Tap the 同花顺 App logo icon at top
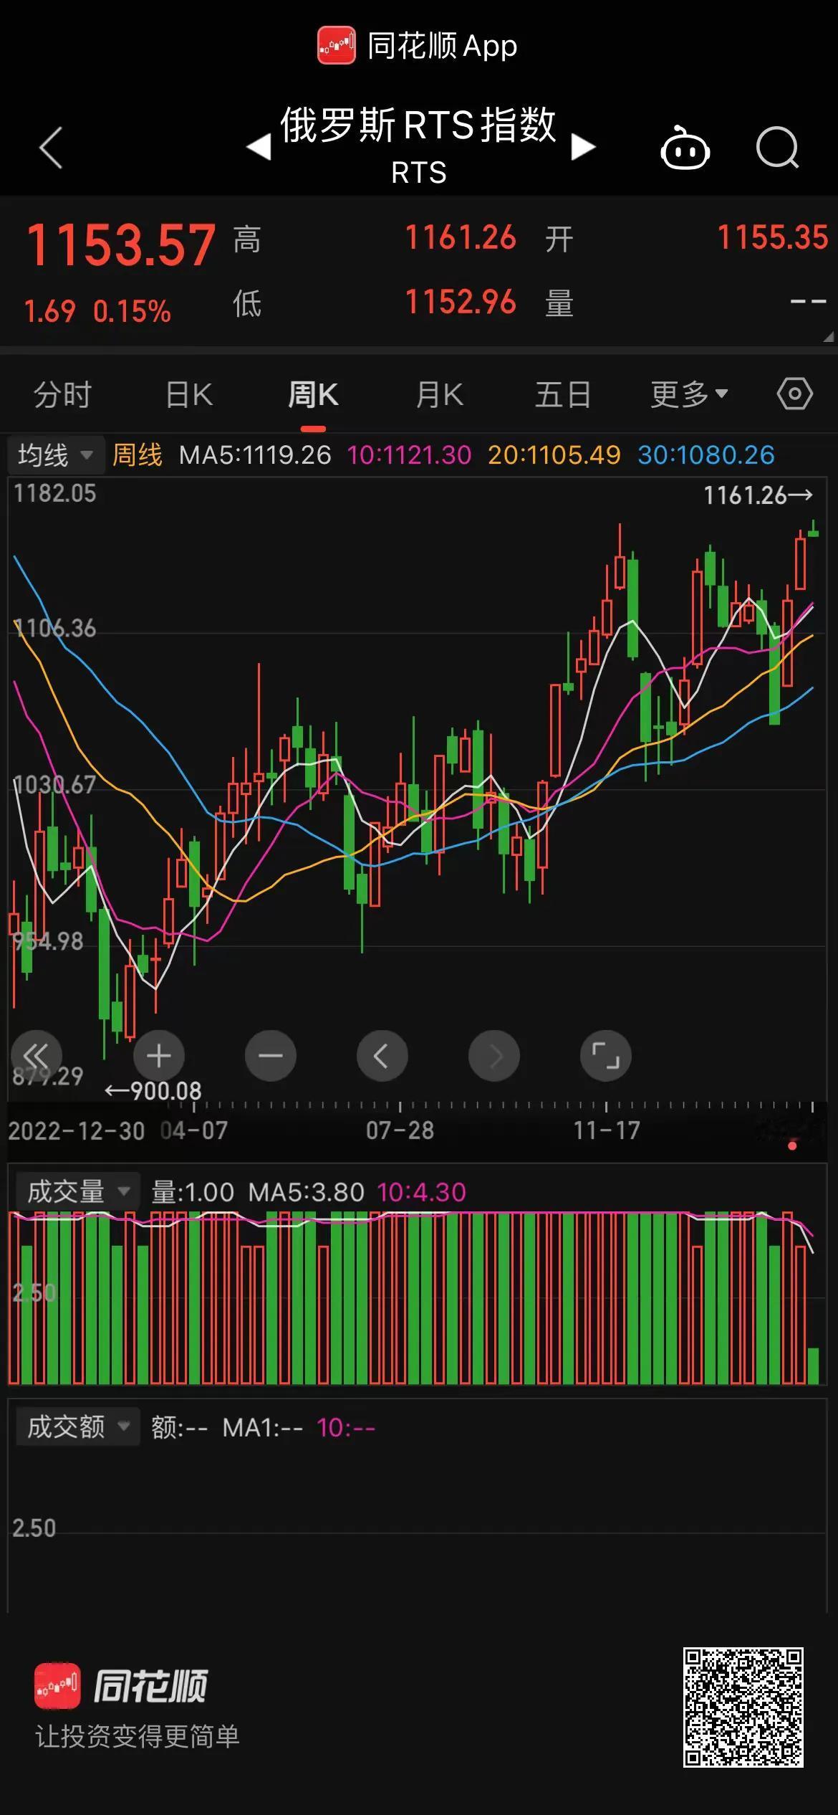 click(337, 46)
